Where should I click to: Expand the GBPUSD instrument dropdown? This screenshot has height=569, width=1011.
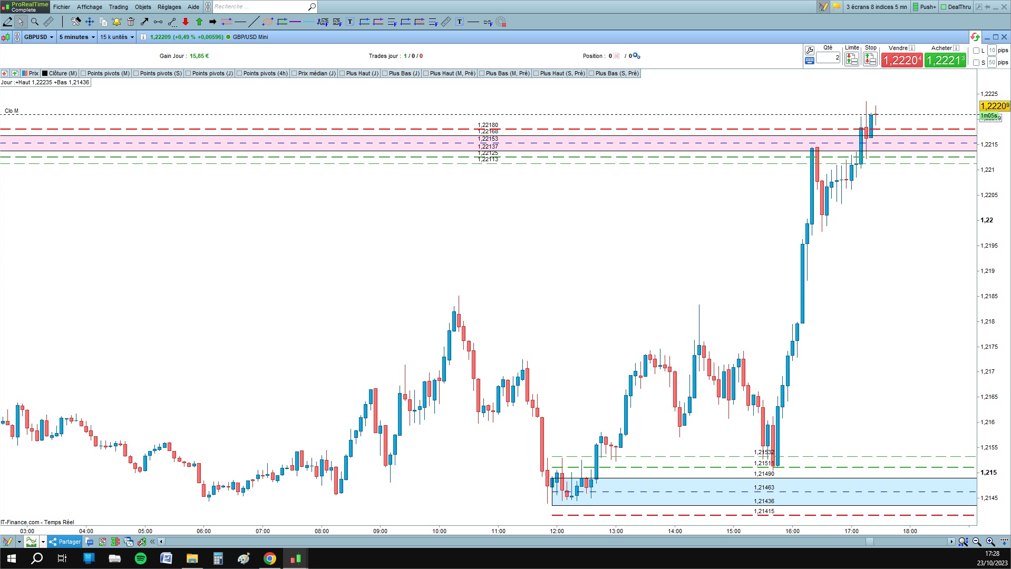(x=38, y=37)
